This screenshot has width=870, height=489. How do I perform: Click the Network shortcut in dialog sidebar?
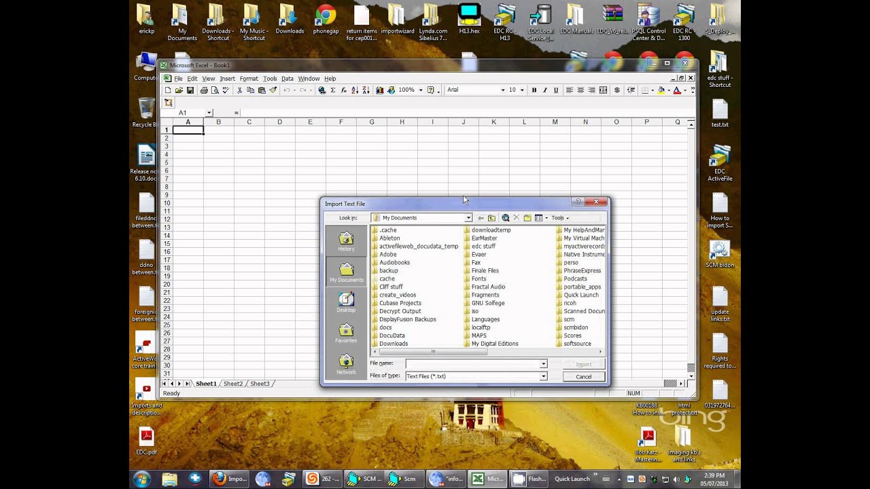pos(346,364)
